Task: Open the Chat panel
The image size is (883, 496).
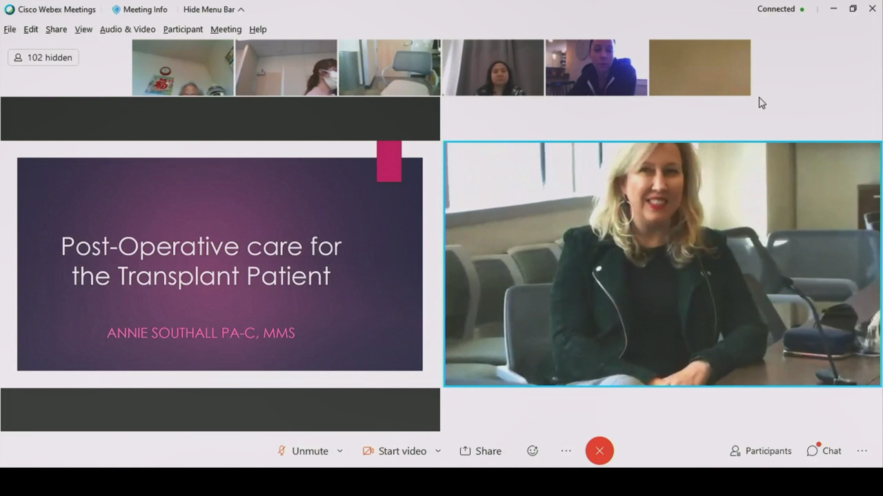Action: click(824, 451)
